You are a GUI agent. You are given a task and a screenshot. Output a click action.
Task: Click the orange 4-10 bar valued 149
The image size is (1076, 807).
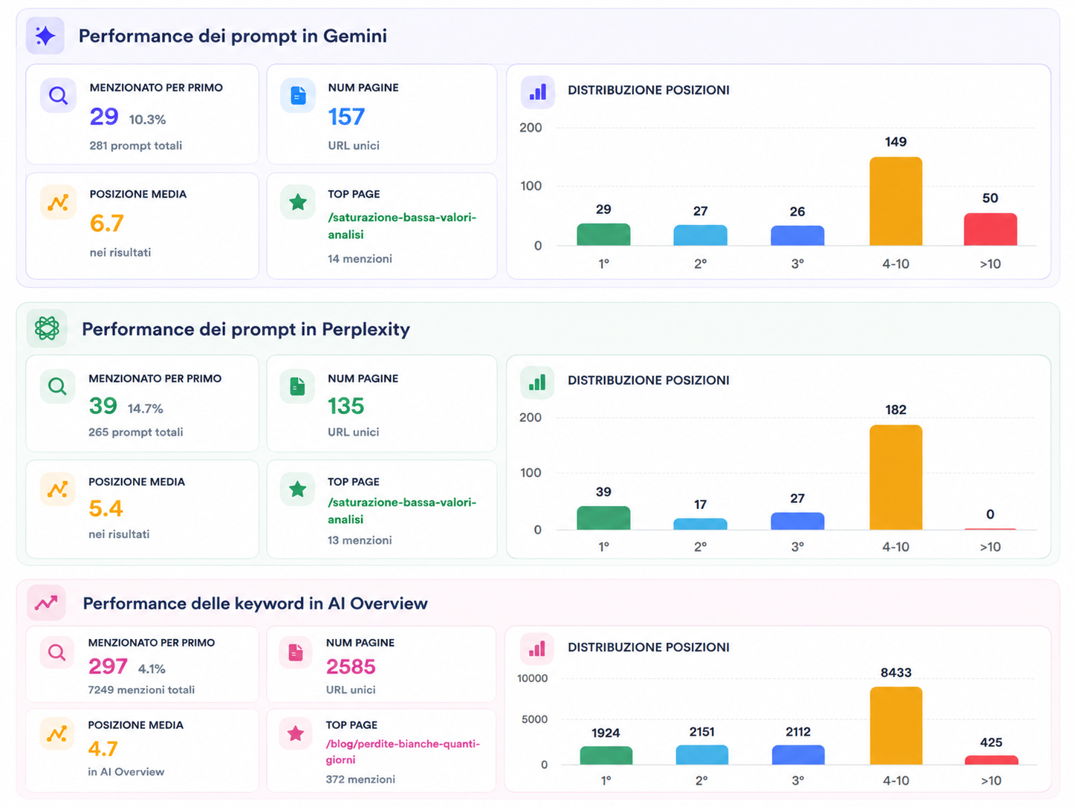895,201
